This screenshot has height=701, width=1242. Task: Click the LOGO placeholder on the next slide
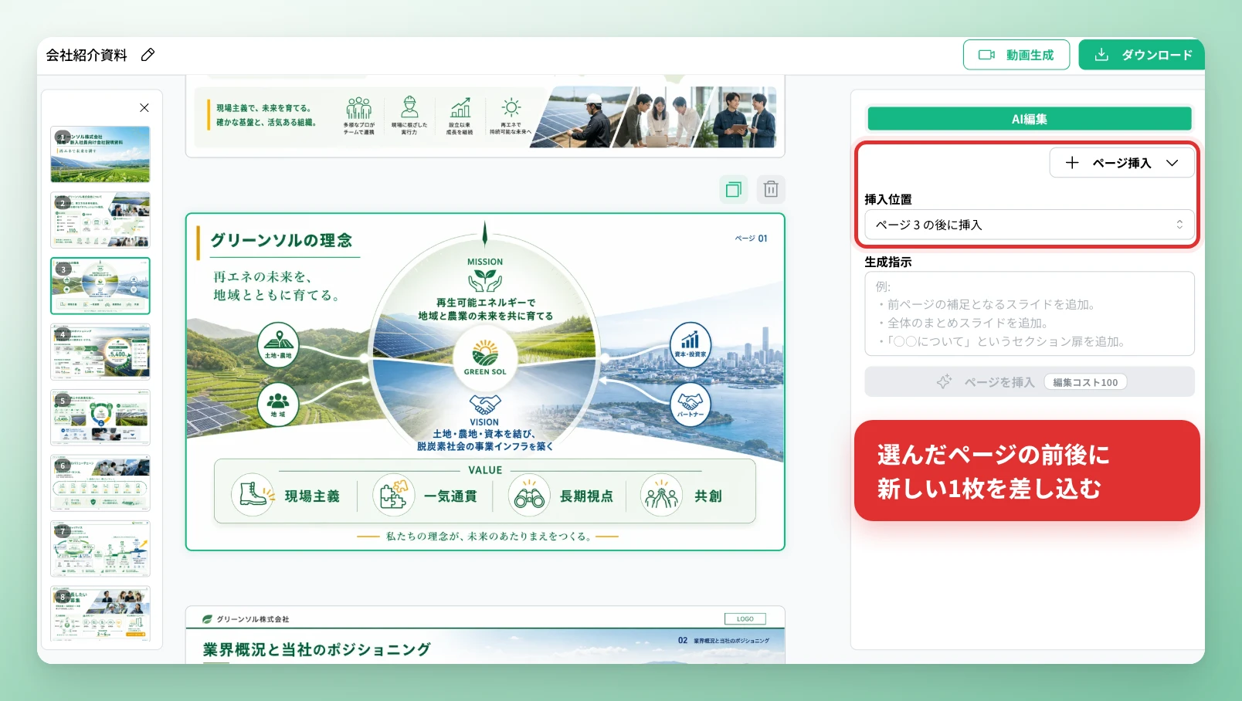pos(745,618)
